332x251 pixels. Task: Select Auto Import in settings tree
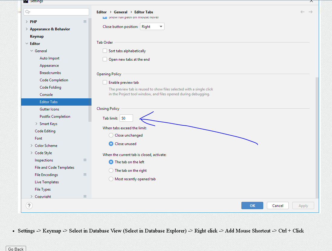[x=50, y=58]
